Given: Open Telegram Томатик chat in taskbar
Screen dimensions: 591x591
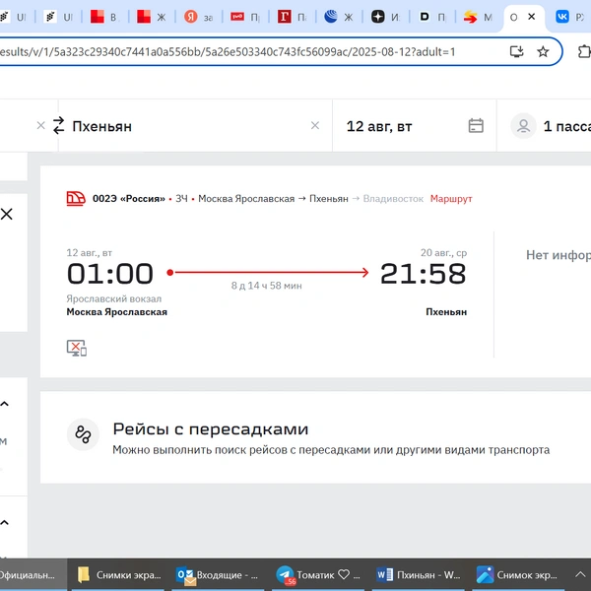Looking at the screenshot, I should coord(318,575).
